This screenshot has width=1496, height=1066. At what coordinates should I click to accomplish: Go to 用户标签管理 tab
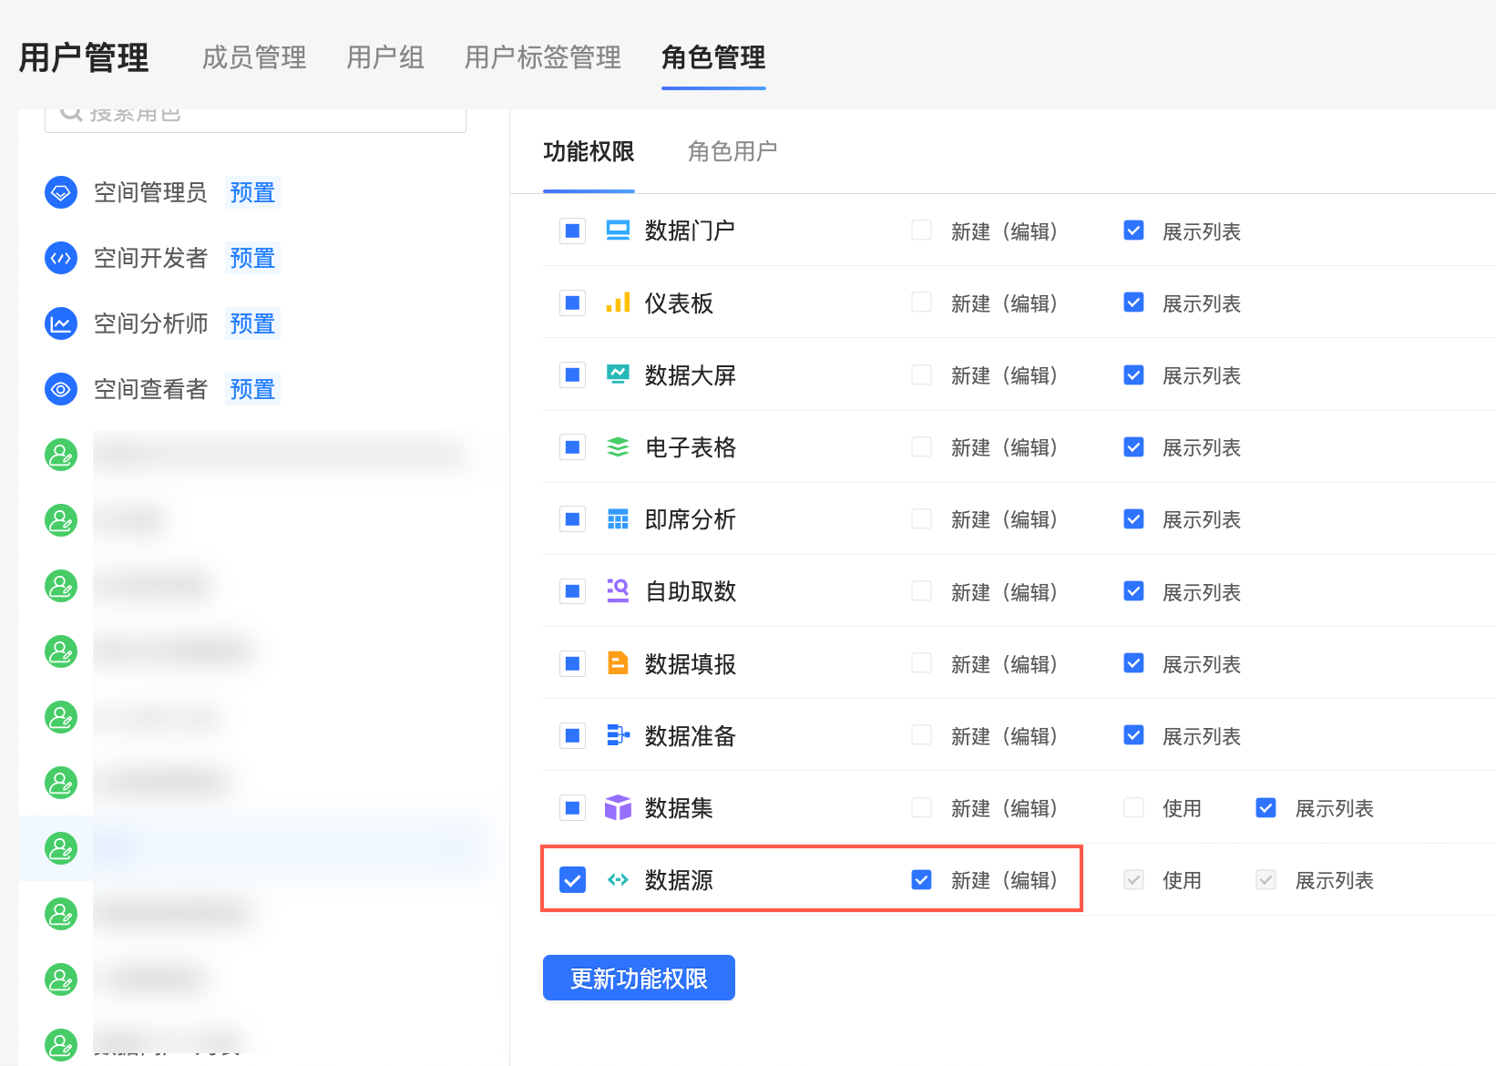pyautogui.click(x=542, y=57)
